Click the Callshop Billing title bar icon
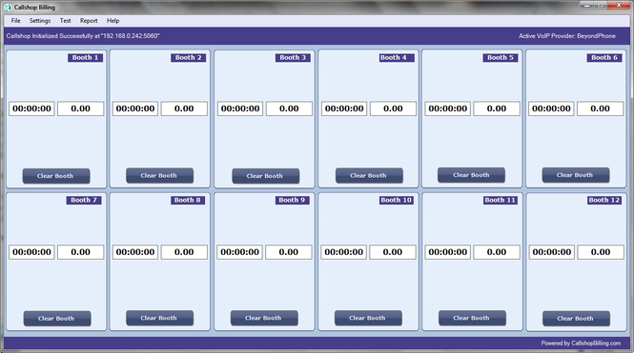 [8, 8]
